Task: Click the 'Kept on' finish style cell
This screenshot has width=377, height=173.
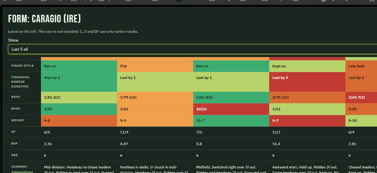Action: click(x=307, y=66)
